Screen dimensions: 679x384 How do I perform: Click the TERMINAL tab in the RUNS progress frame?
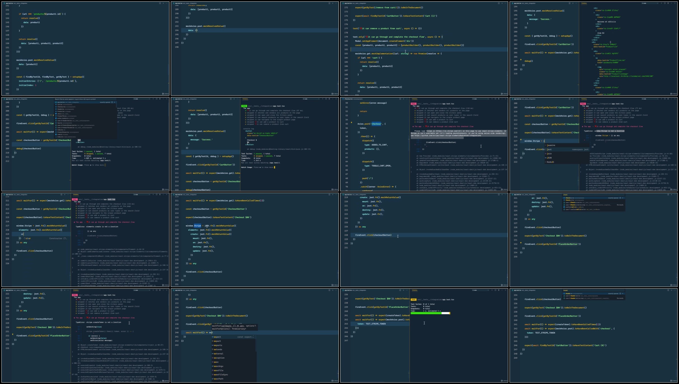point(414,290)
